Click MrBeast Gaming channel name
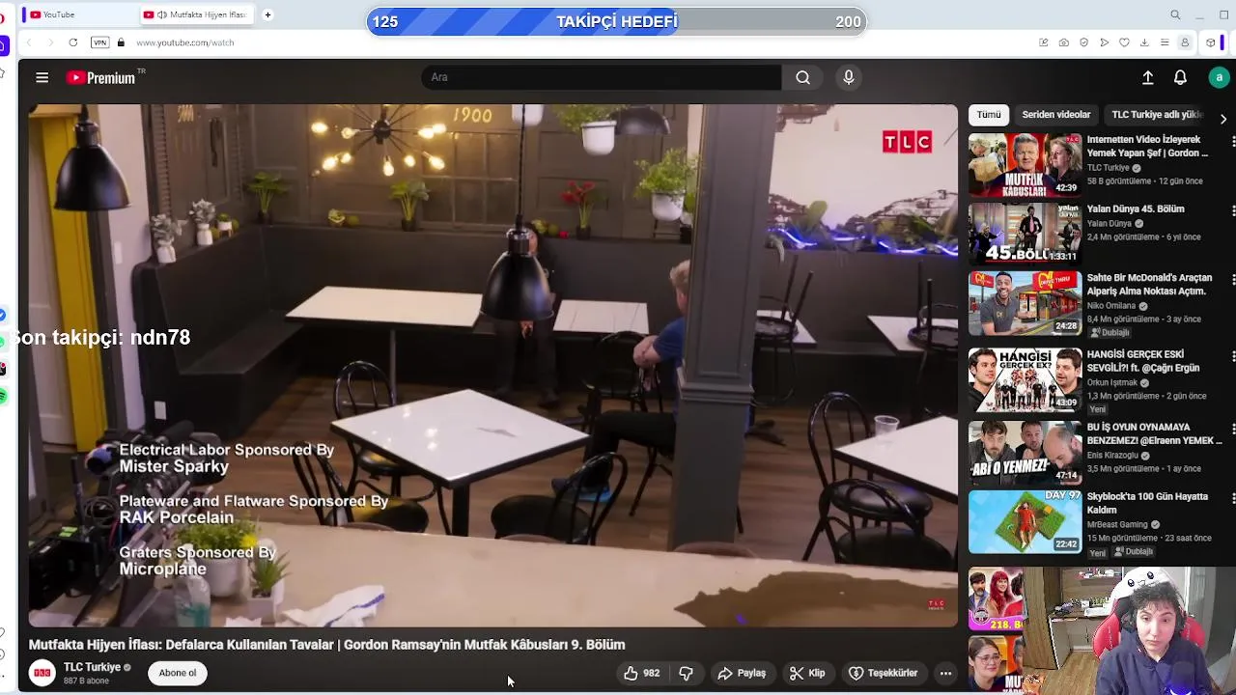The width and height of the screenshot is (1236, 695). click(1117, 524)
